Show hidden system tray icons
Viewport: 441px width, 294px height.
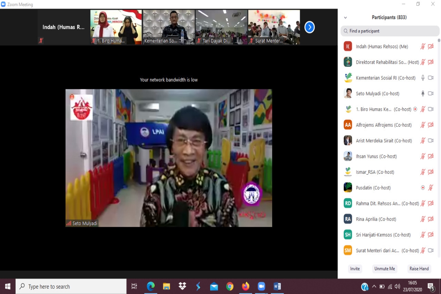[x=374, y=286]
